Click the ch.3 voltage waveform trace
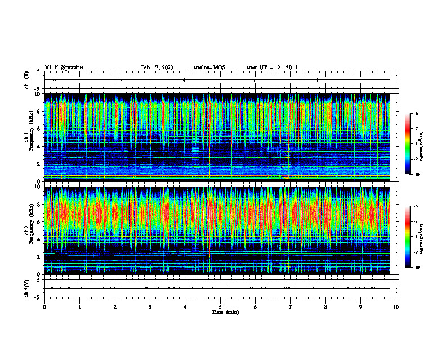Viewport: 446px width, 344px height. click(217, 288)
